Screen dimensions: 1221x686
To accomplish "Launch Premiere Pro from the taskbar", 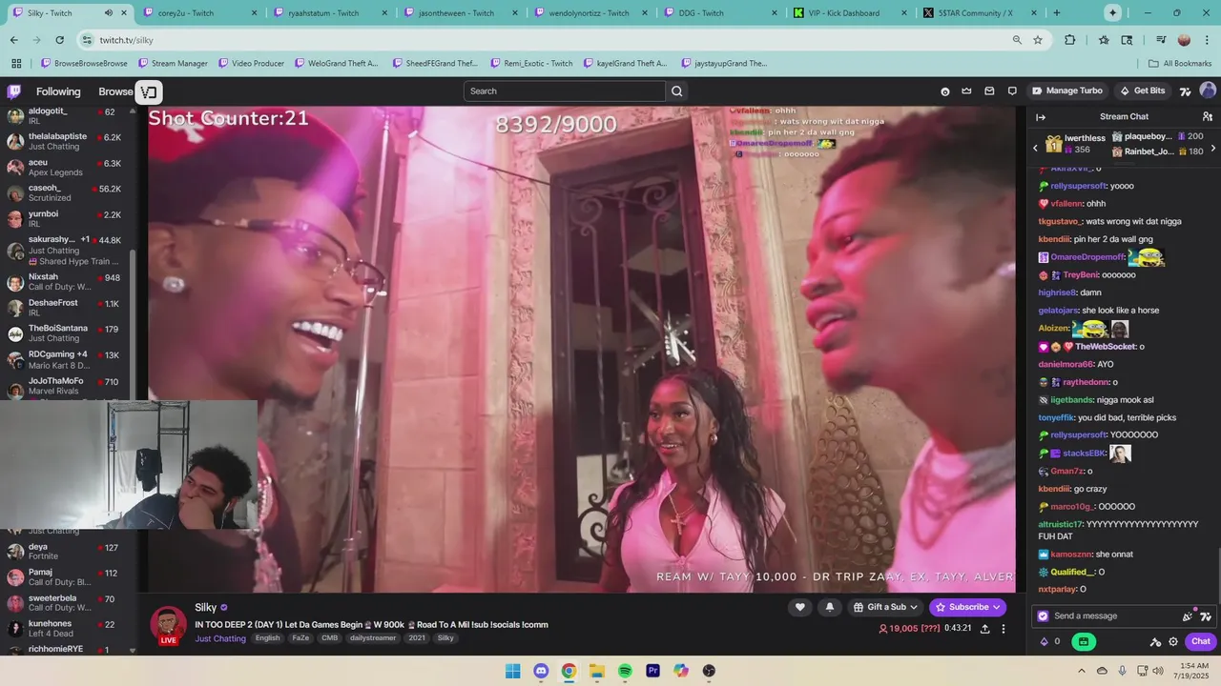I will pyautogui.click(x=653, y=671).
